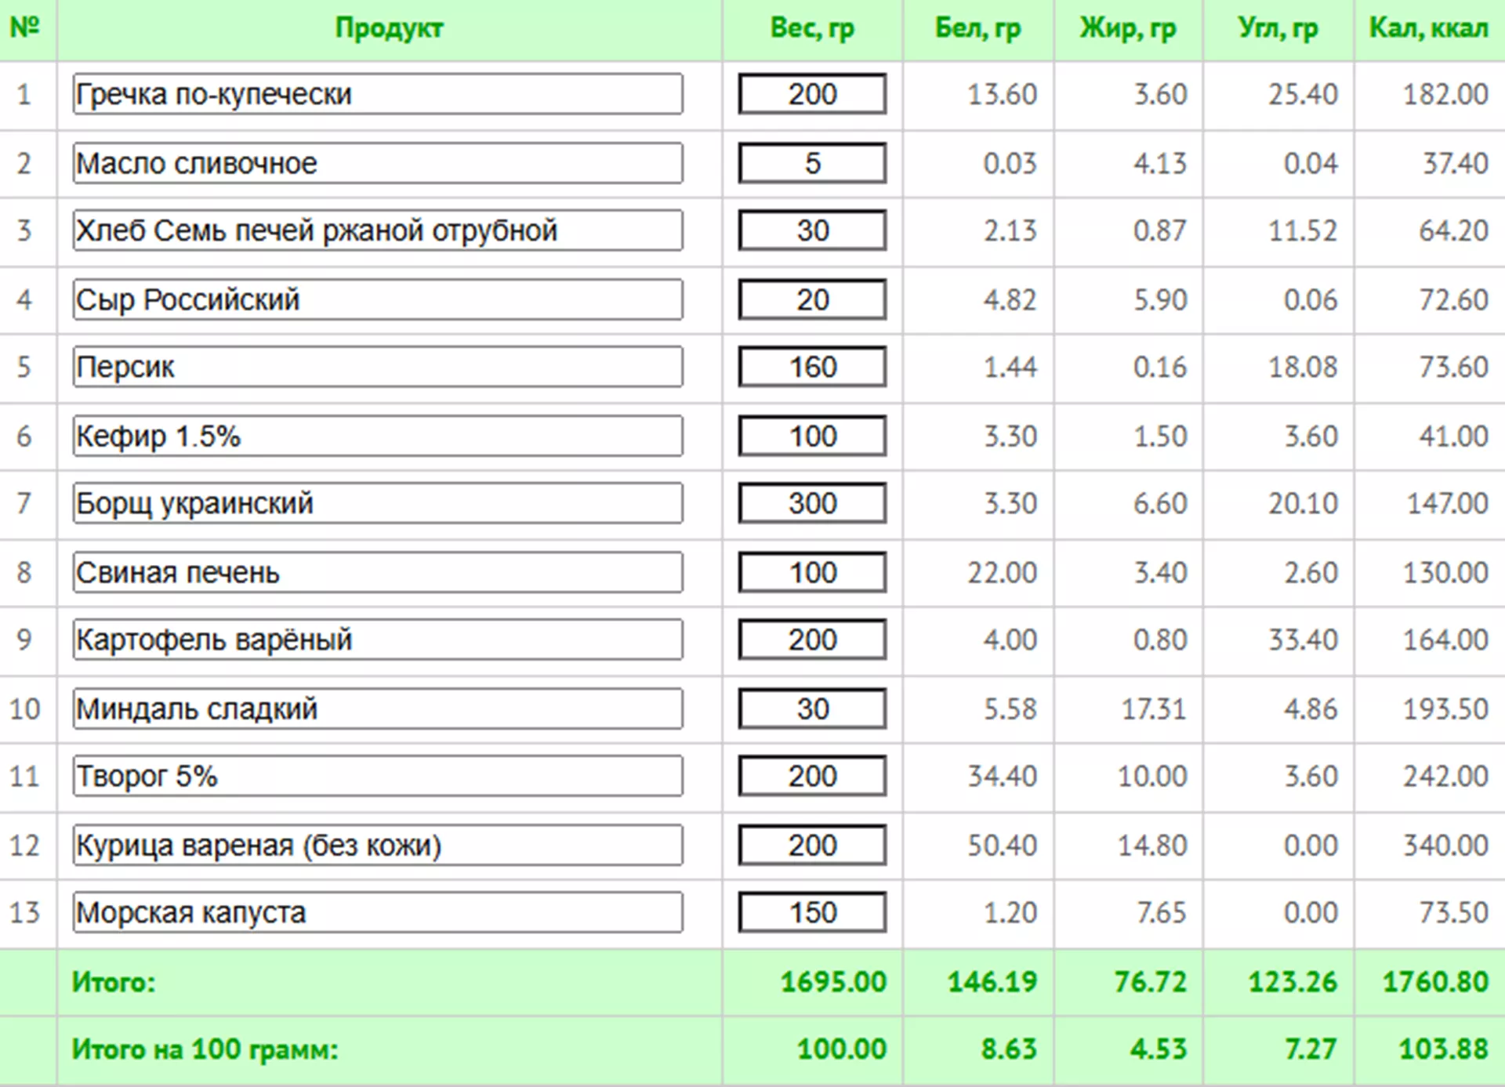Click the weight field for Кефир 1.5%
The width and height of the screenshot is (1505, 1087).
coord(812,436)
